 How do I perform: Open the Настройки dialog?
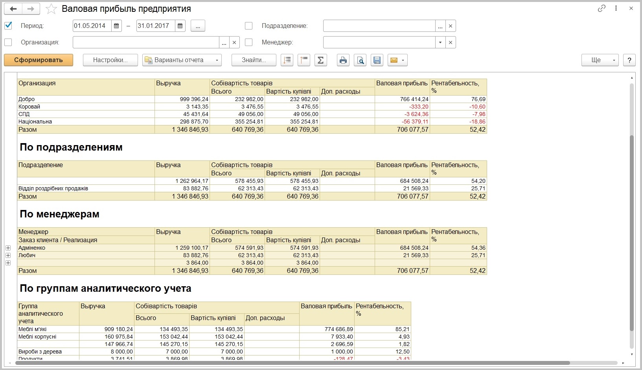pos(110,60)
